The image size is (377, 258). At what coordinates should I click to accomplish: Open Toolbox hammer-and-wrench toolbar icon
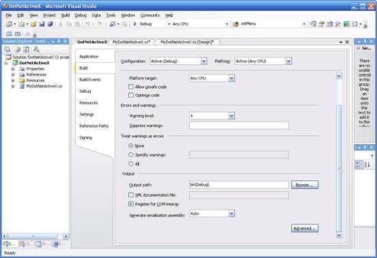tap(338, 24)
